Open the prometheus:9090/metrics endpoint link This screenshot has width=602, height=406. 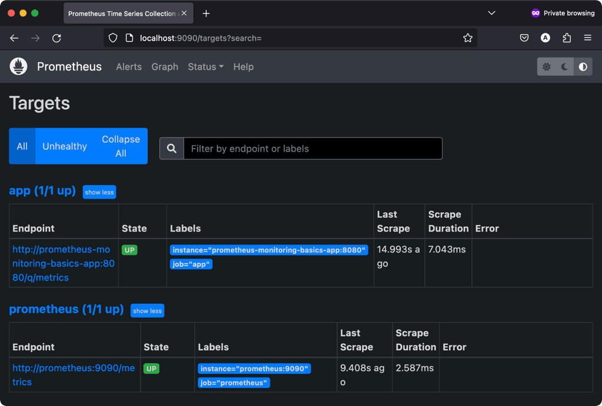pos(73,375)
